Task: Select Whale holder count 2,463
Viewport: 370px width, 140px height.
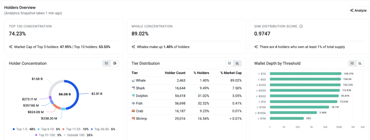Action: (x=181, y=80)
